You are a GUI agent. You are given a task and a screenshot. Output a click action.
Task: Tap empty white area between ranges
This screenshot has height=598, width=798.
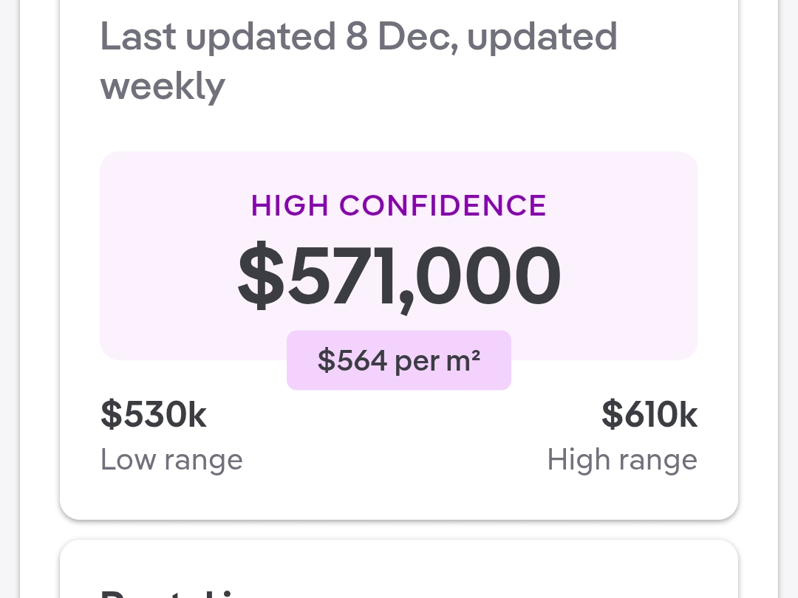[399, 443]
